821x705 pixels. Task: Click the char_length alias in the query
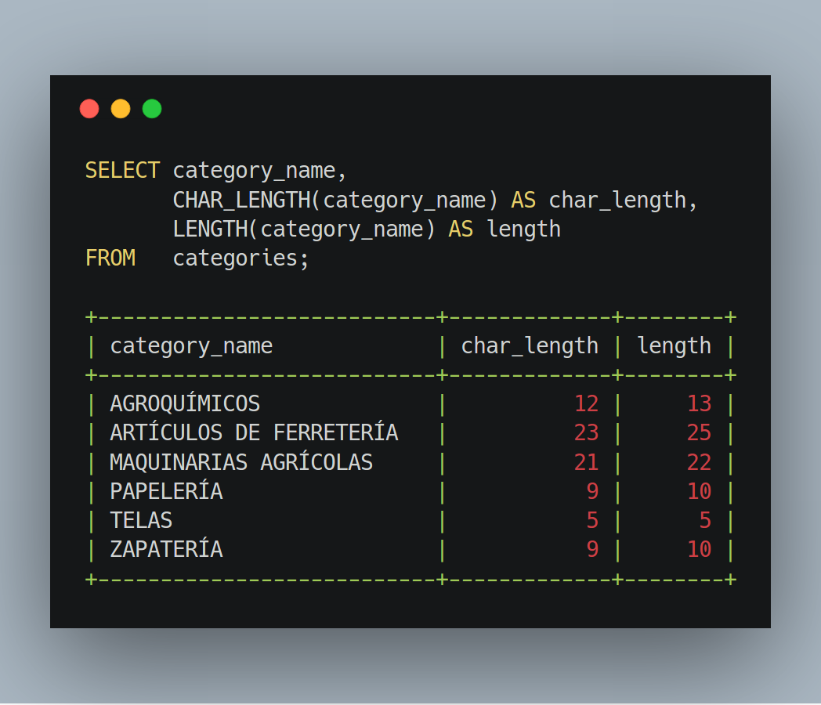617,201
